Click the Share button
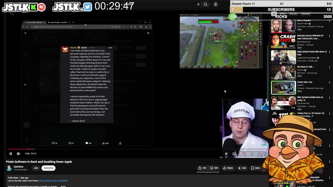The width and height of the screenshot is (333, 187). click(228, 168)
